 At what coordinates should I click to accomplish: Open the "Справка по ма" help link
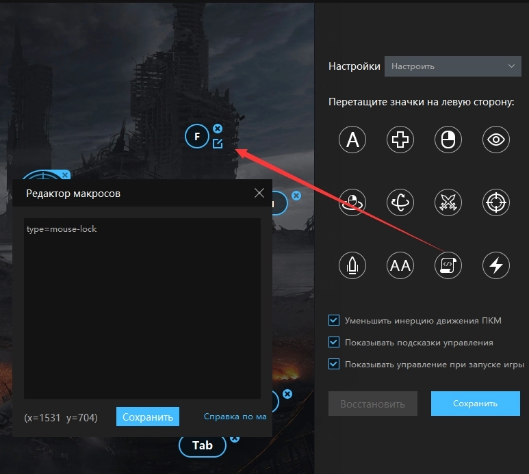coord(235,417)
